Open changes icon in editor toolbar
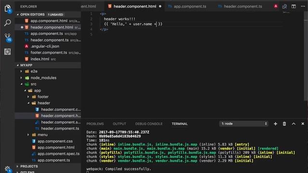Image resolution: width=308 pixels, height=173 pixels. point(284,6)
